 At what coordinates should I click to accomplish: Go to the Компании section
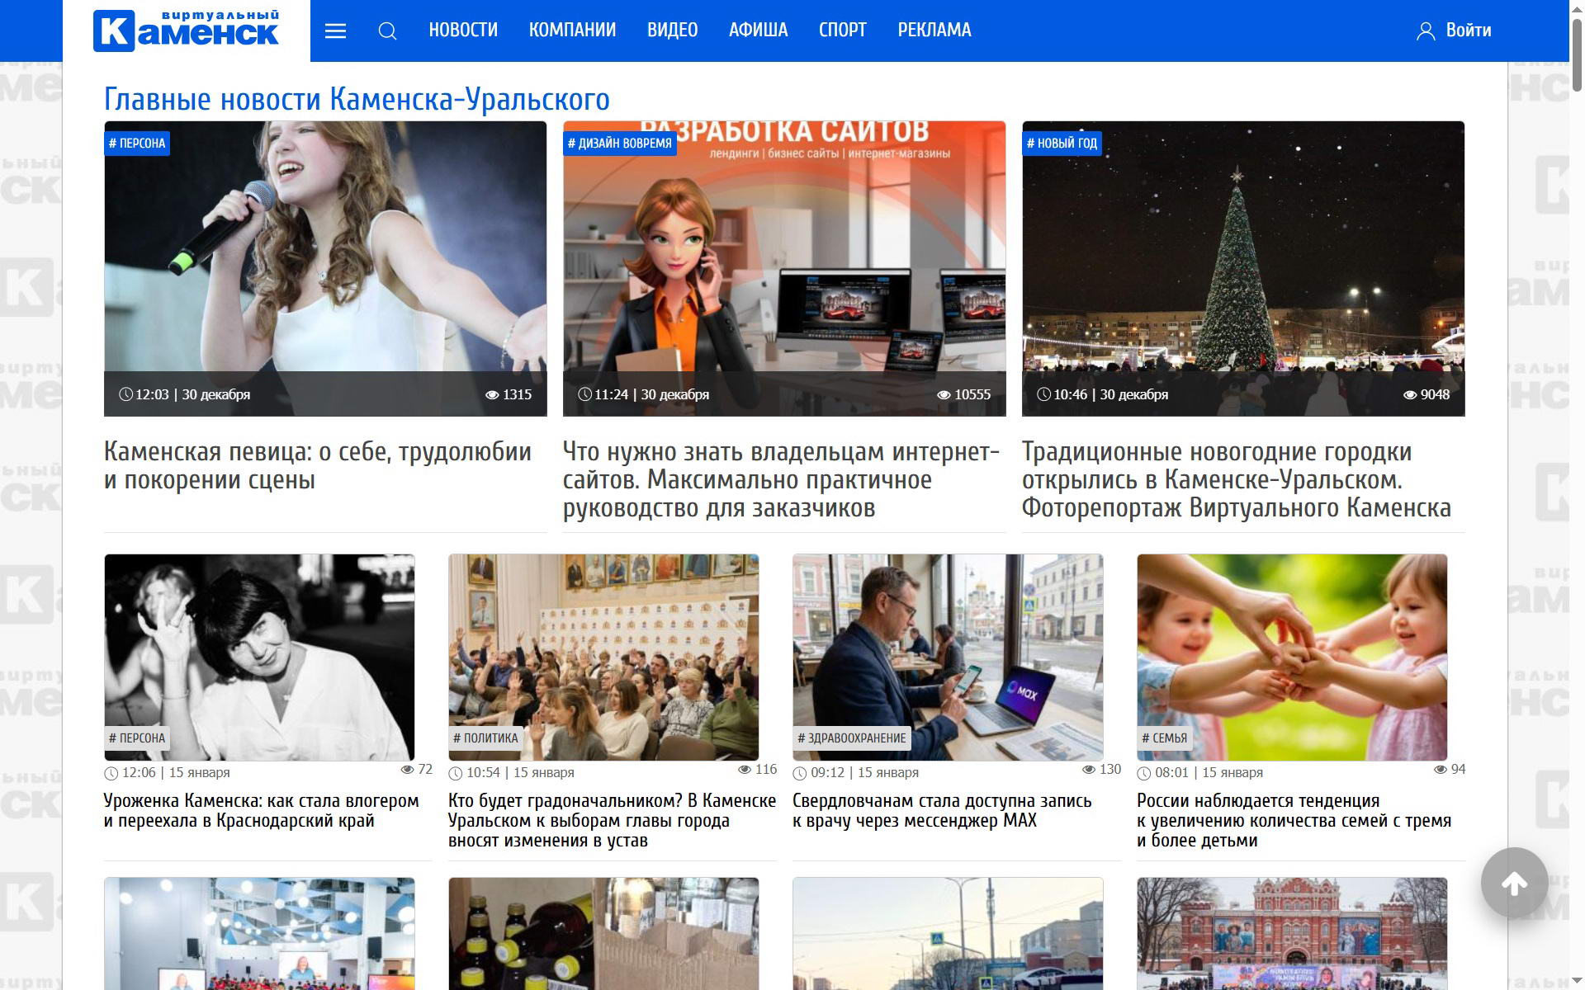pos(572,31)
